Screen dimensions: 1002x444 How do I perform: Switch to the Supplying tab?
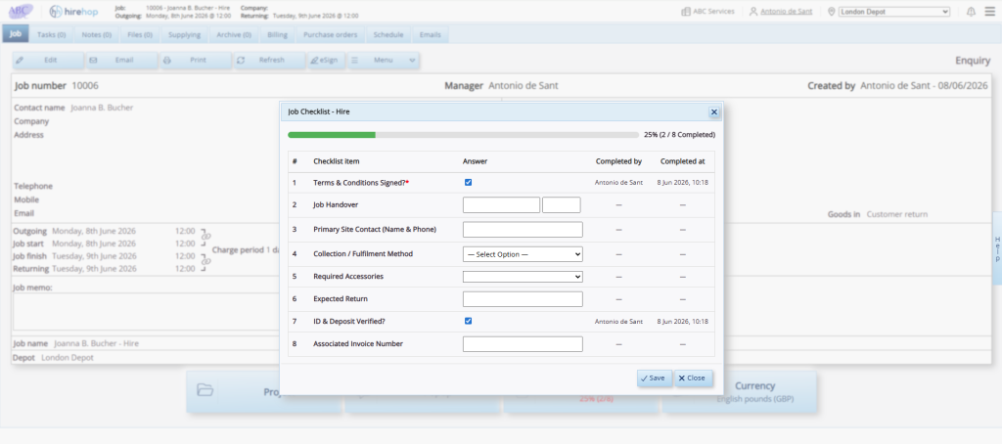coord(184,34)
